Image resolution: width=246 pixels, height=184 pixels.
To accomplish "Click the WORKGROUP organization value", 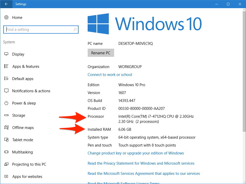I will 130,67.
